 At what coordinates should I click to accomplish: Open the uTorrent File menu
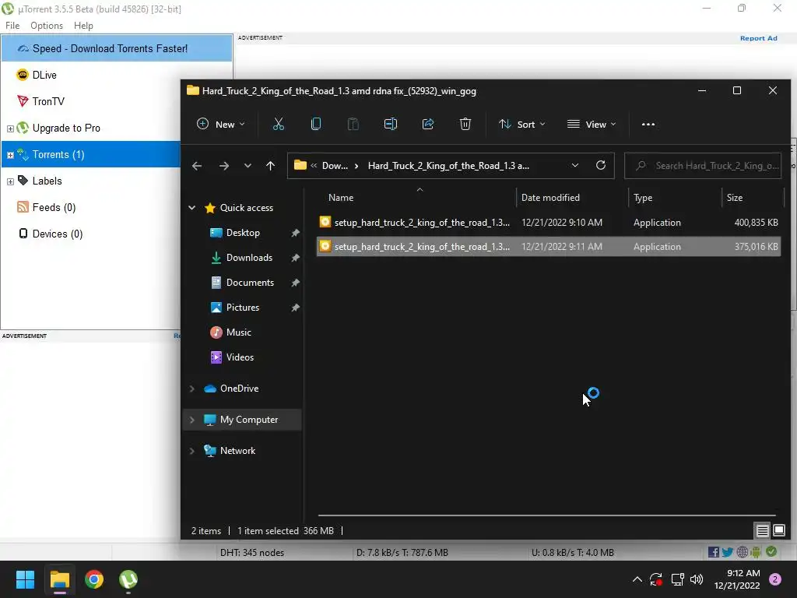(x=12, y=26)
